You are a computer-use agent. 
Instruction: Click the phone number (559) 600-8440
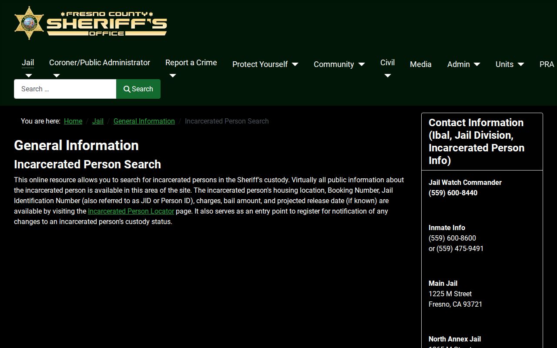click(453, 193)
